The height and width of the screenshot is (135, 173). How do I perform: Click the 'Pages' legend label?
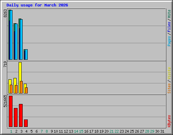tap(169, 41)
